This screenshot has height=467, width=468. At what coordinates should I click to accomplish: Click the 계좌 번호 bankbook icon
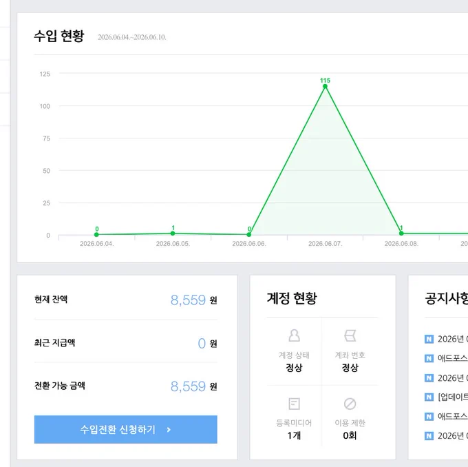(x=350, y=335)
